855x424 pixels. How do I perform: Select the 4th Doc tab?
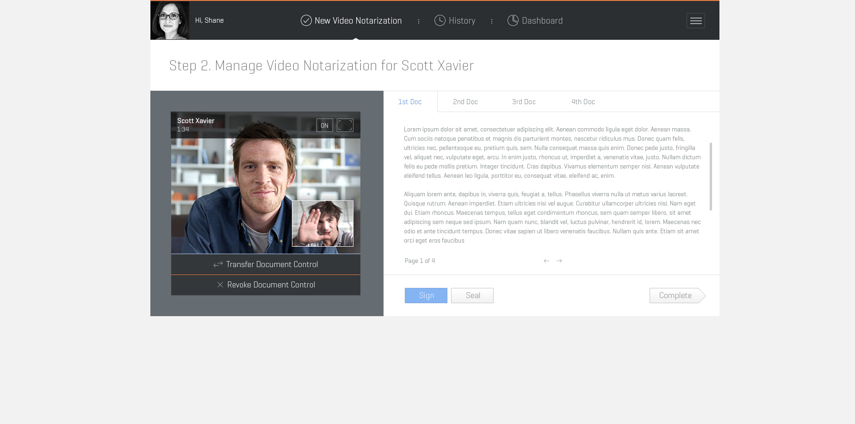[582, 102]
